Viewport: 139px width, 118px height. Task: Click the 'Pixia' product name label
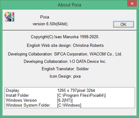tap(44, 17)
